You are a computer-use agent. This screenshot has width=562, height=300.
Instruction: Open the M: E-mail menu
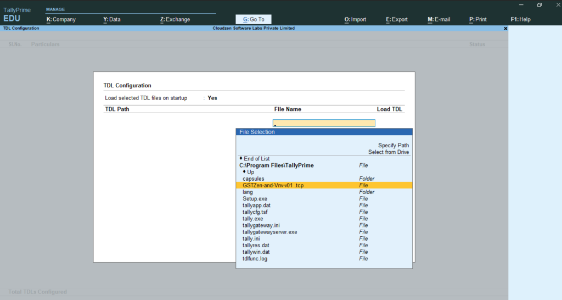pos(439,19)
